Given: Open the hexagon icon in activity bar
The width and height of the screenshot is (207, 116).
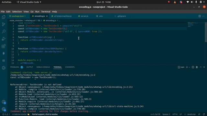Looking at the screenshot, I should pyautogui.click(x=4, y=68).
